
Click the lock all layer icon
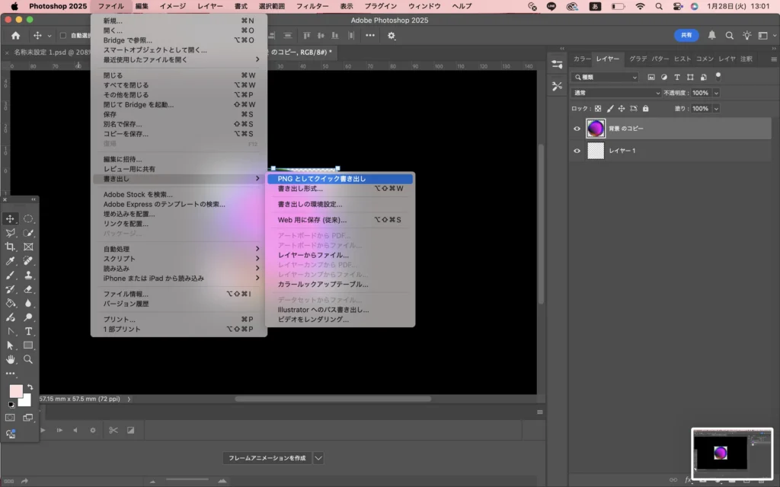(644, 109)
